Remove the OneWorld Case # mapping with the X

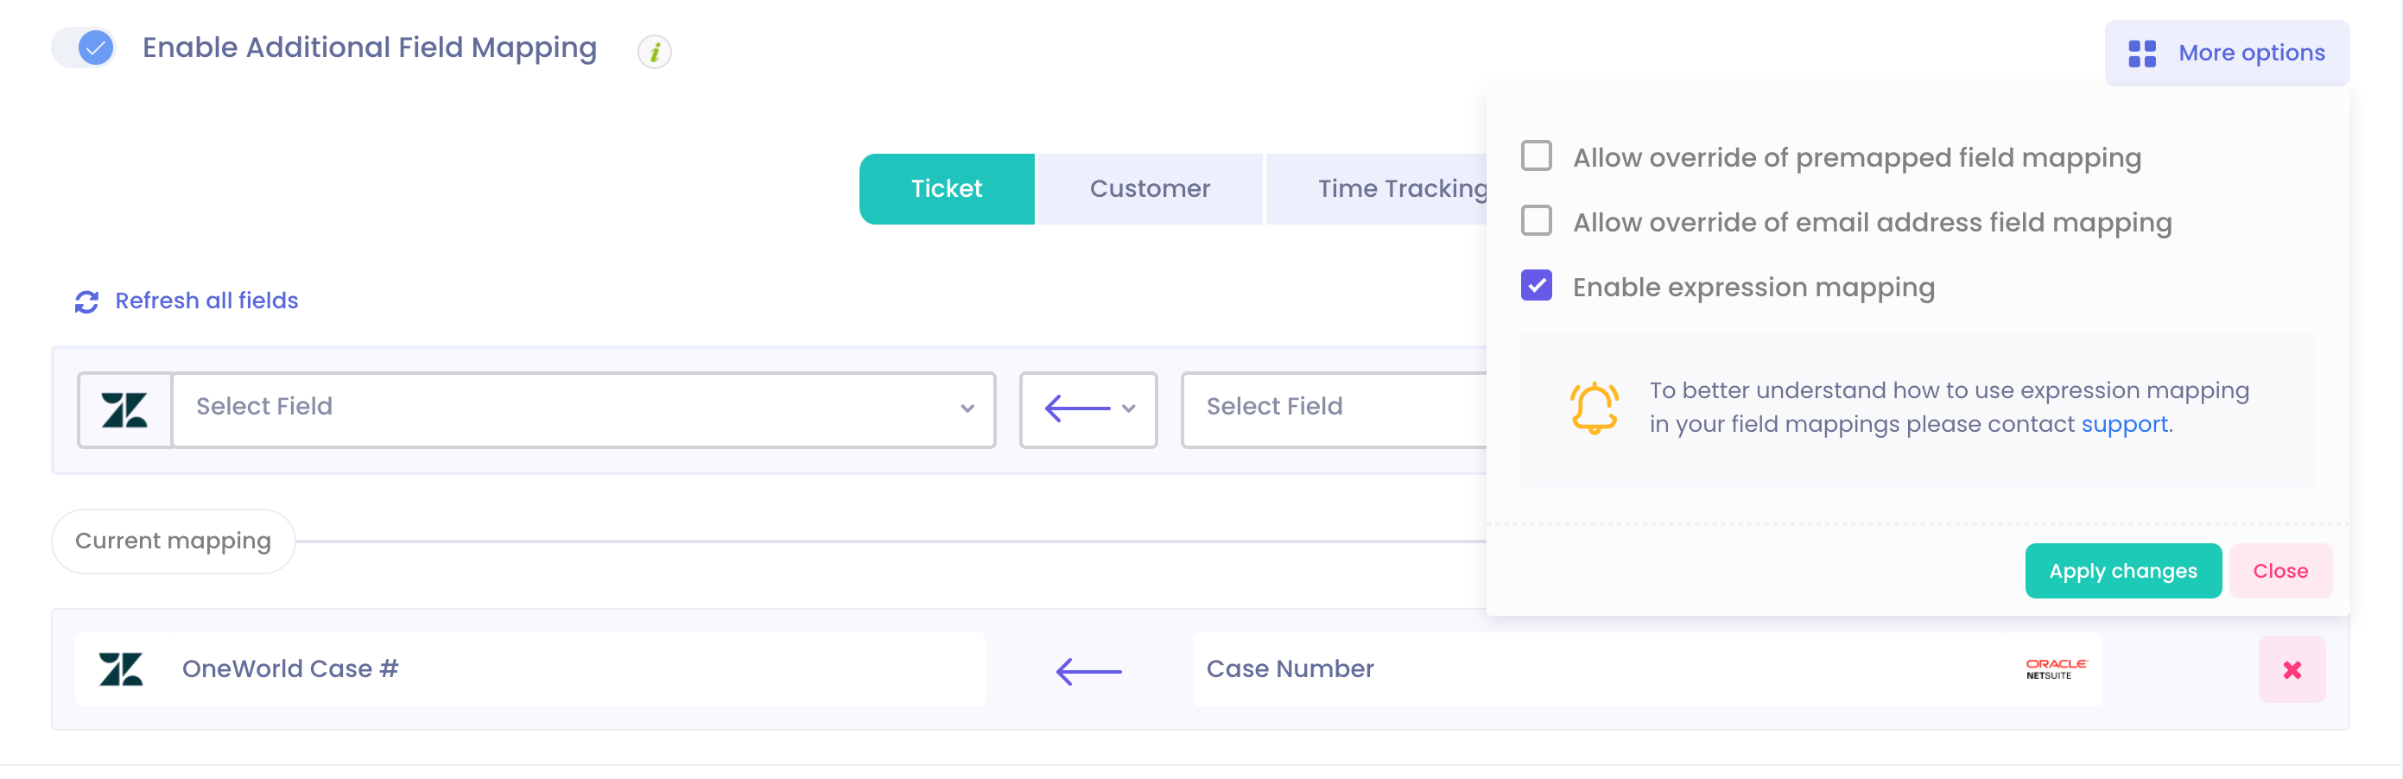(x=2292, y=669)
